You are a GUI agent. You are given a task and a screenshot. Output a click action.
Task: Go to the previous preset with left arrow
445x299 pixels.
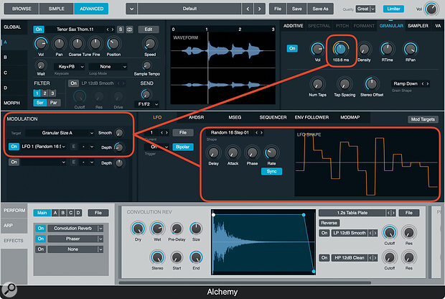click(248, 9)
